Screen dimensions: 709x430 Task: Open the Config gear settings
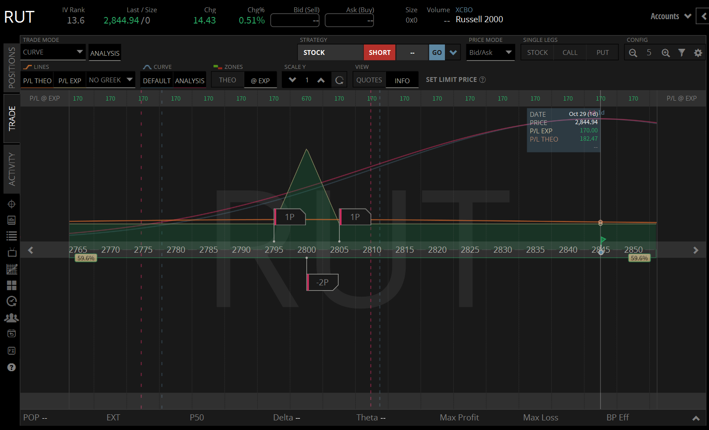(x=698, y=53)
